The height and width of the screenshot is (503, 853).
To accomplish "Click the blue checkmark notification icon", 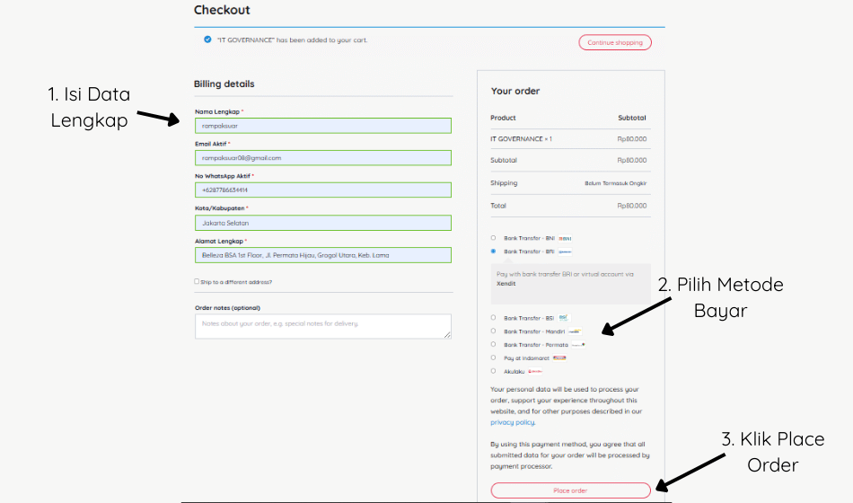I will [207, 40].
